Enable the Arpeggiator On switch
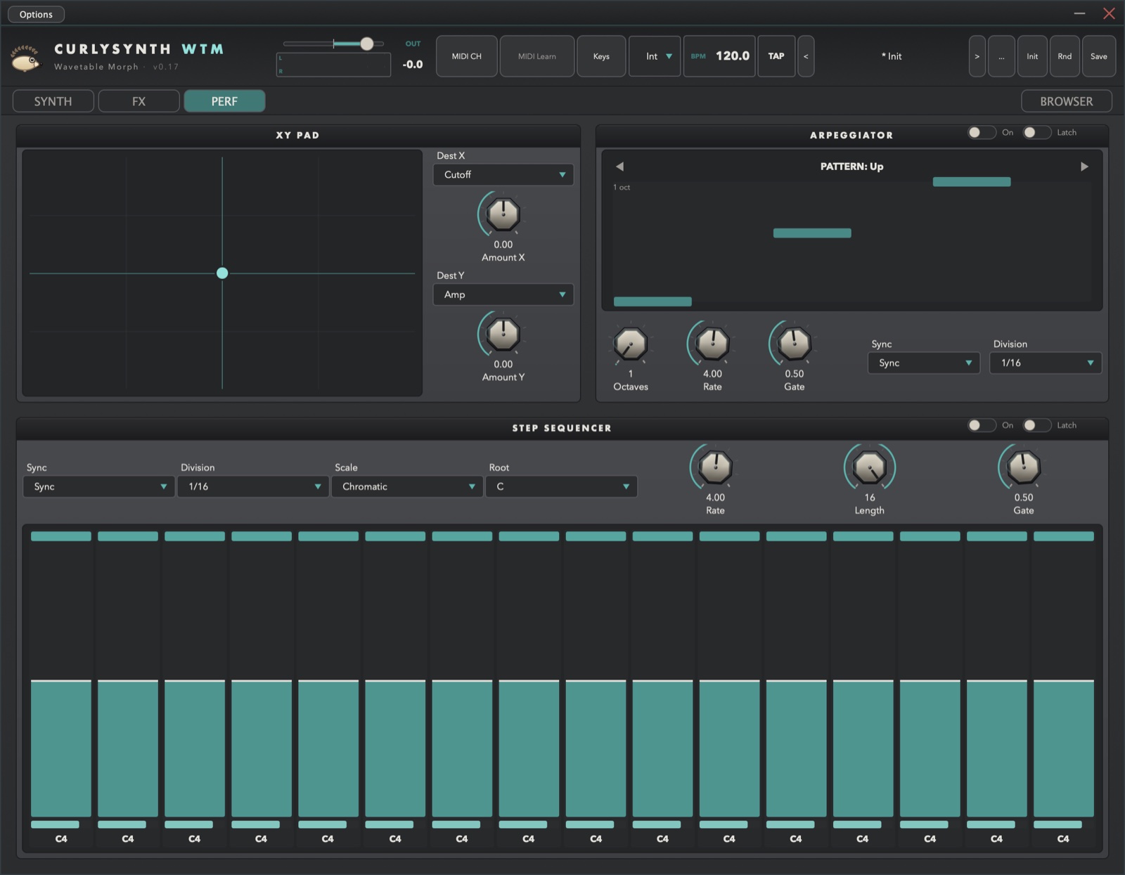 pyautogui.click(x=982, y=132)
